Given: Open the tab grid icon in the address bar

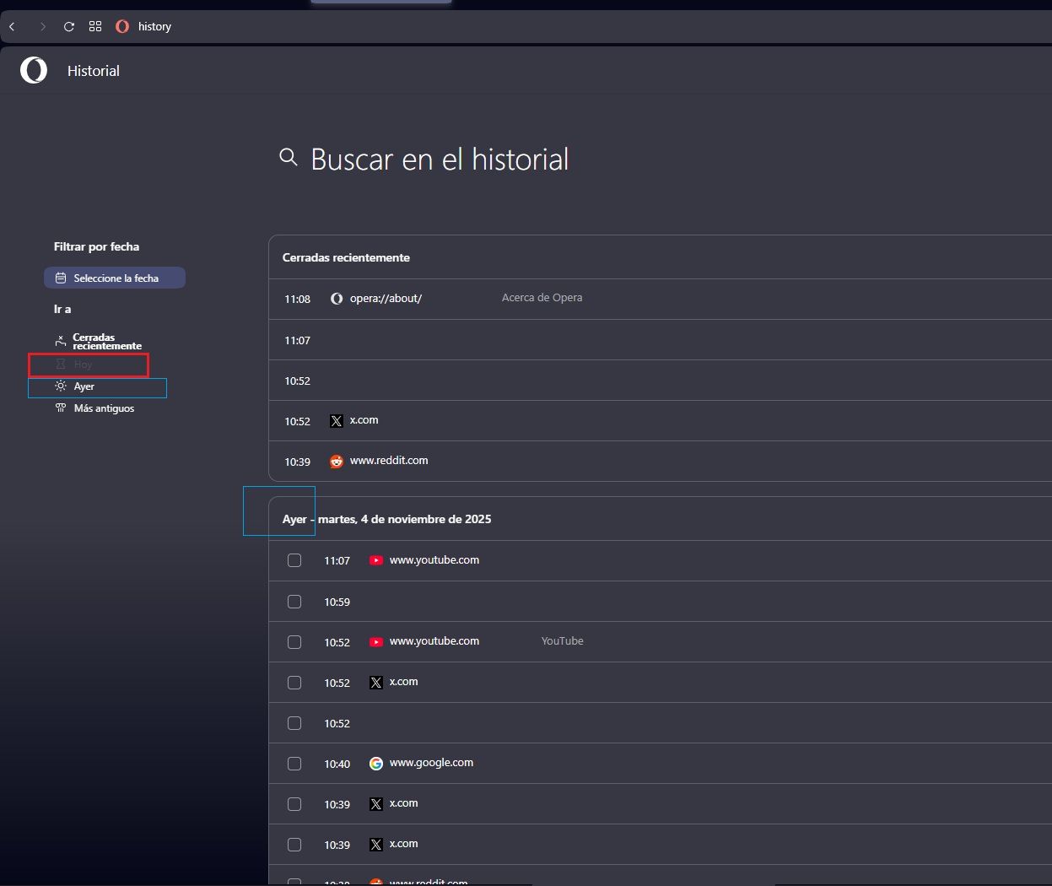Looking at the screenshot, I should 95,27.
